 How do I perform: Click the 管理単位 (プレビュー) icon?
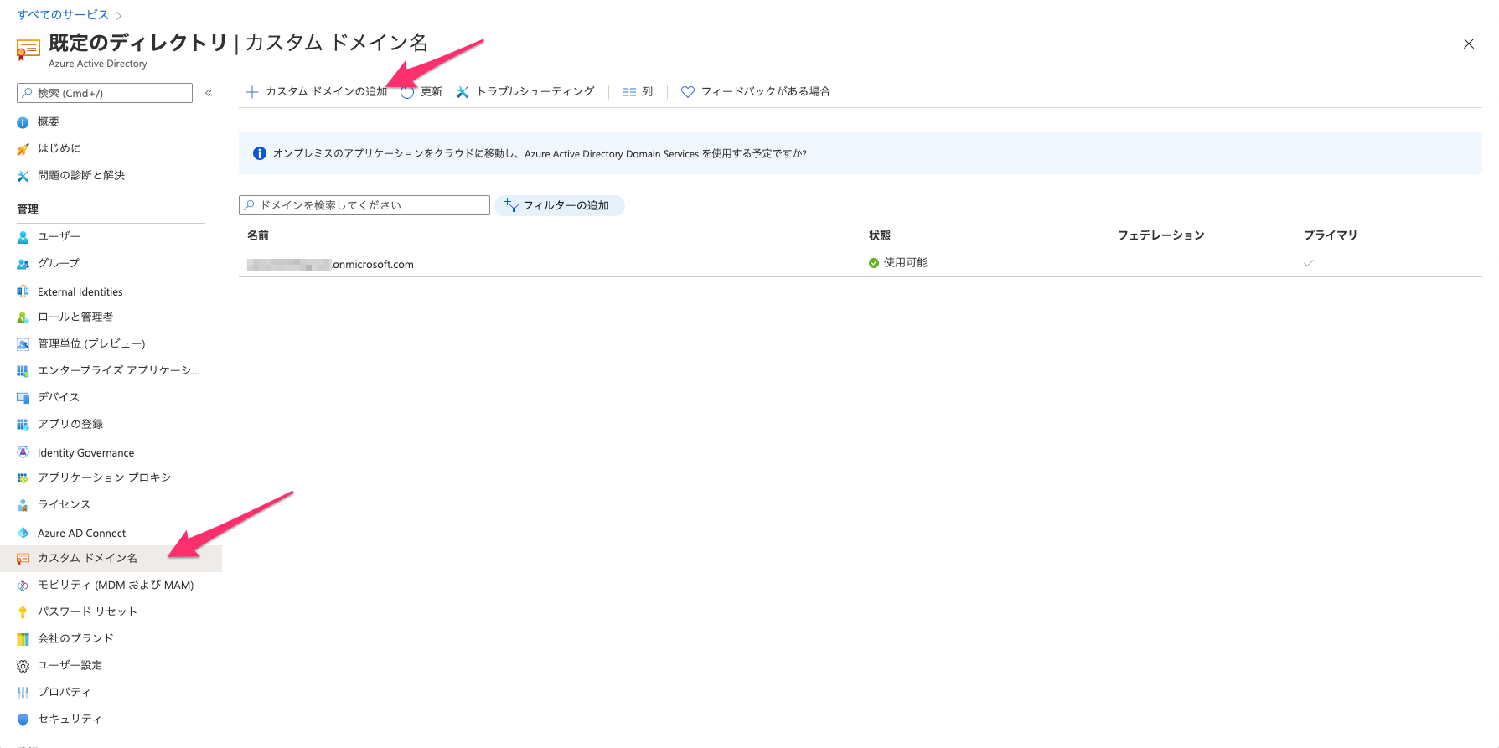click(23, 344)
